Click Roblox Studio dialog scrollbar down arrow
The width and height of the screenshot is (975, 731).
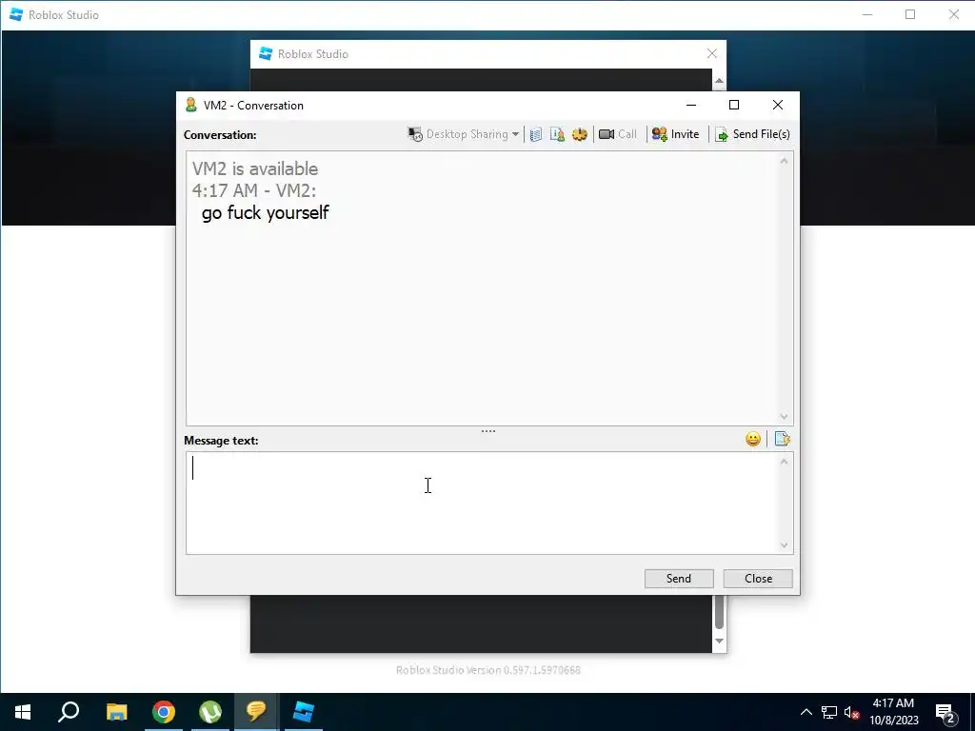720,641
